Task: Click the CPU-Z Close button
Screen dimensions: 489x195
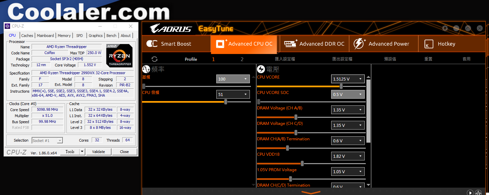Action: [x=124, y=152]
